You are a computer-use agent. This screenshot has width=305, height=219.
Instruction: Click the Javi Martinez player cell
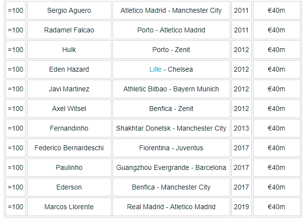[x=69, y=89]
